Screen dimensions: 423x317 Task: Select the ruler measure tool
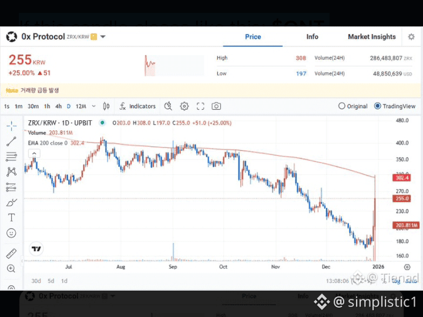(11, 254)
